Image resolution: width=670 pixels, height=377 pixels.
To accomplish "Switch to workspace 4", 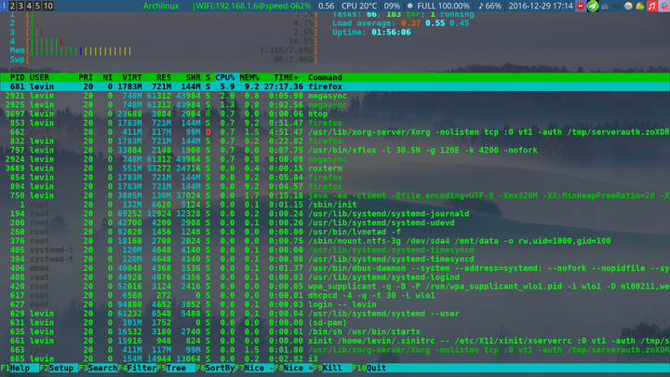I will (29, 6).
